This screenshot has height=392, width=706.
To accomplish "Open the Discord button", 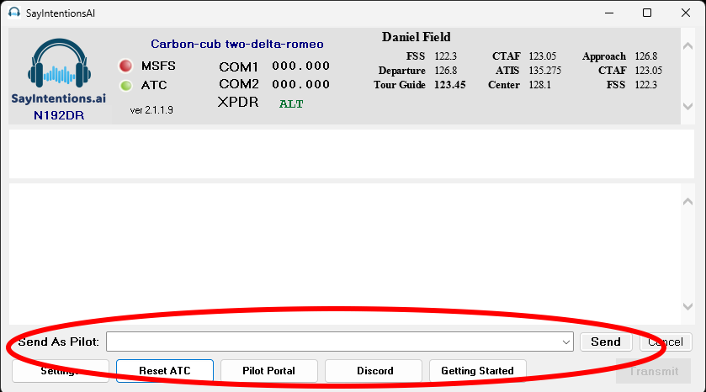I will (x=374, y=371).
